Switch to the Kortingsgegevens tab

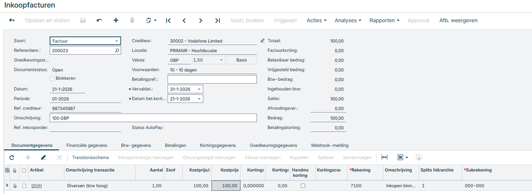click(x=218, y=145)
